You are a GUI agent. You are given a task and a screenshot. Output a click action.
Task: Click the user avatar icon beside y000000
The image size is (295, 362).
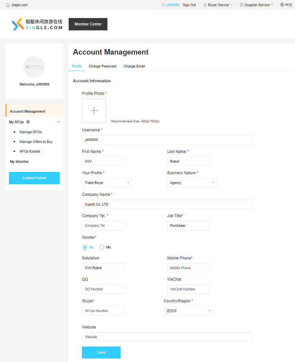click(163, 5)
